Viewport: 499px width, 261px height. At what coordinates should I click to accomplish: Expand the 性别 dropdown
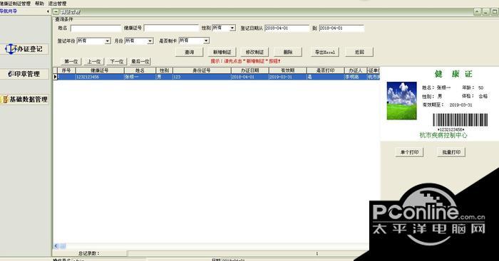pos(232,28)
